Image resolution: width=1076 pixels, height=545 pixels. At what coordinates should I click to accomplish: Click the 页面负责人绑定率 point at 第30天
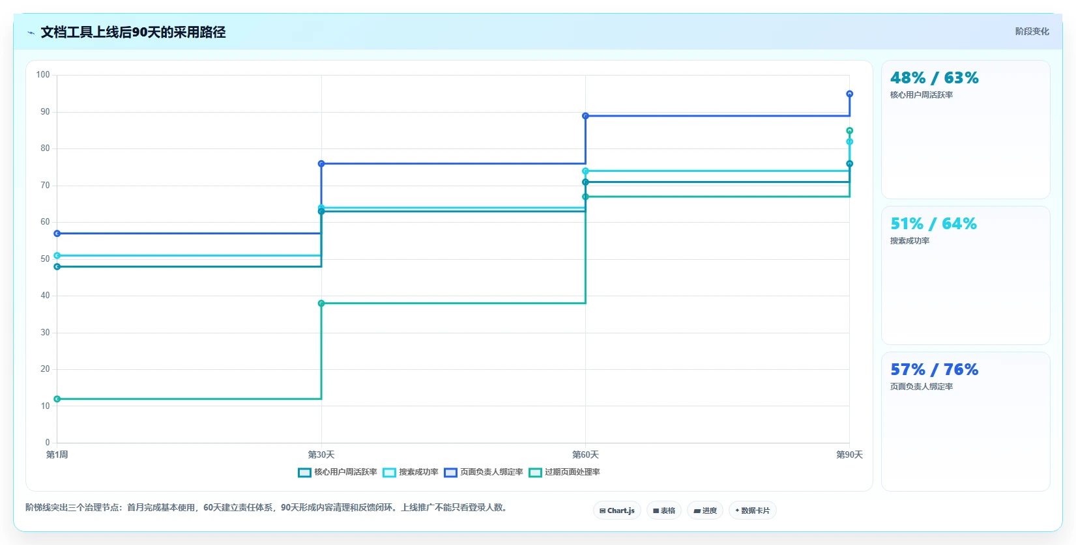(321, 163)
